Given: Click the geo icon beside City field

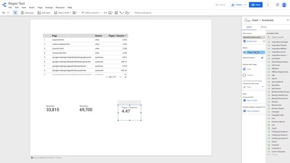Looking at the screenshot, I should 269,125.
